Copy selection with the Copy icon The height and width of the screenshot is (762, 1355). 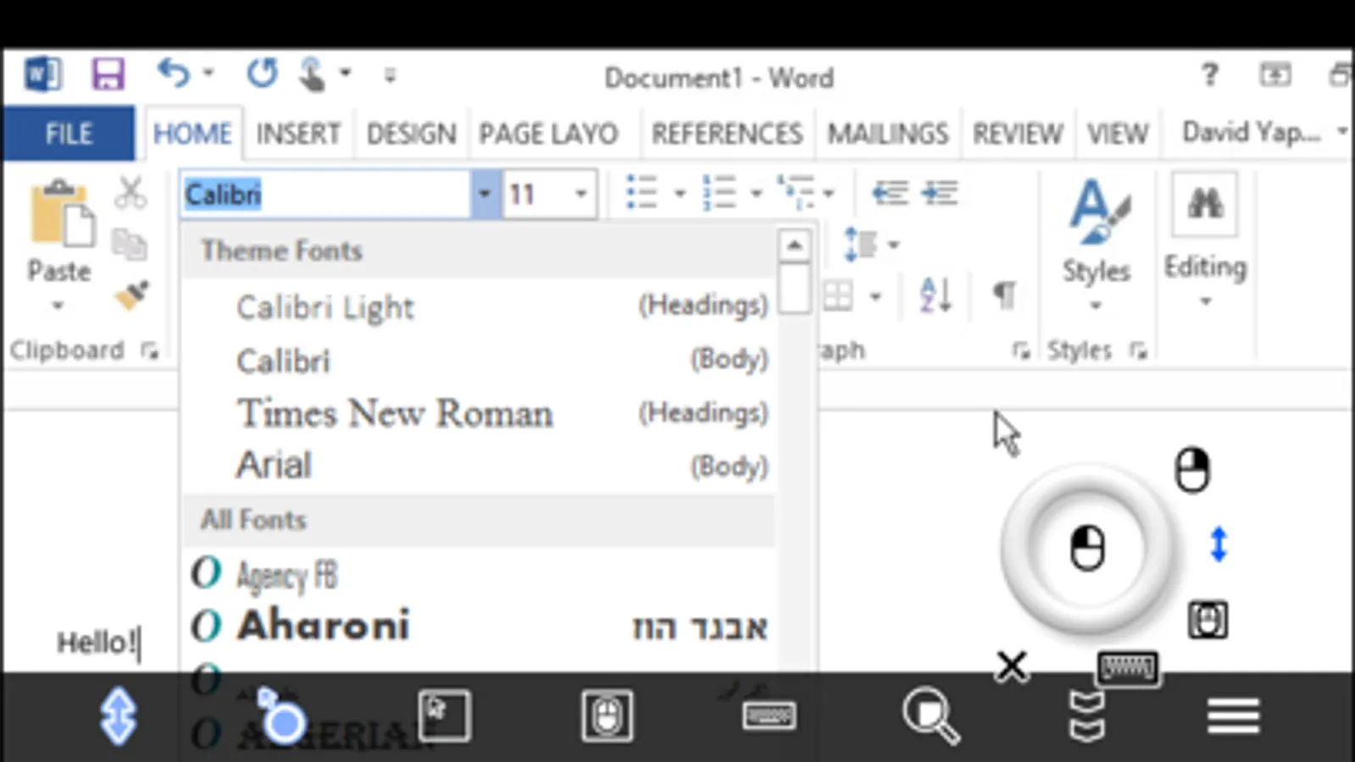point(130,245)
